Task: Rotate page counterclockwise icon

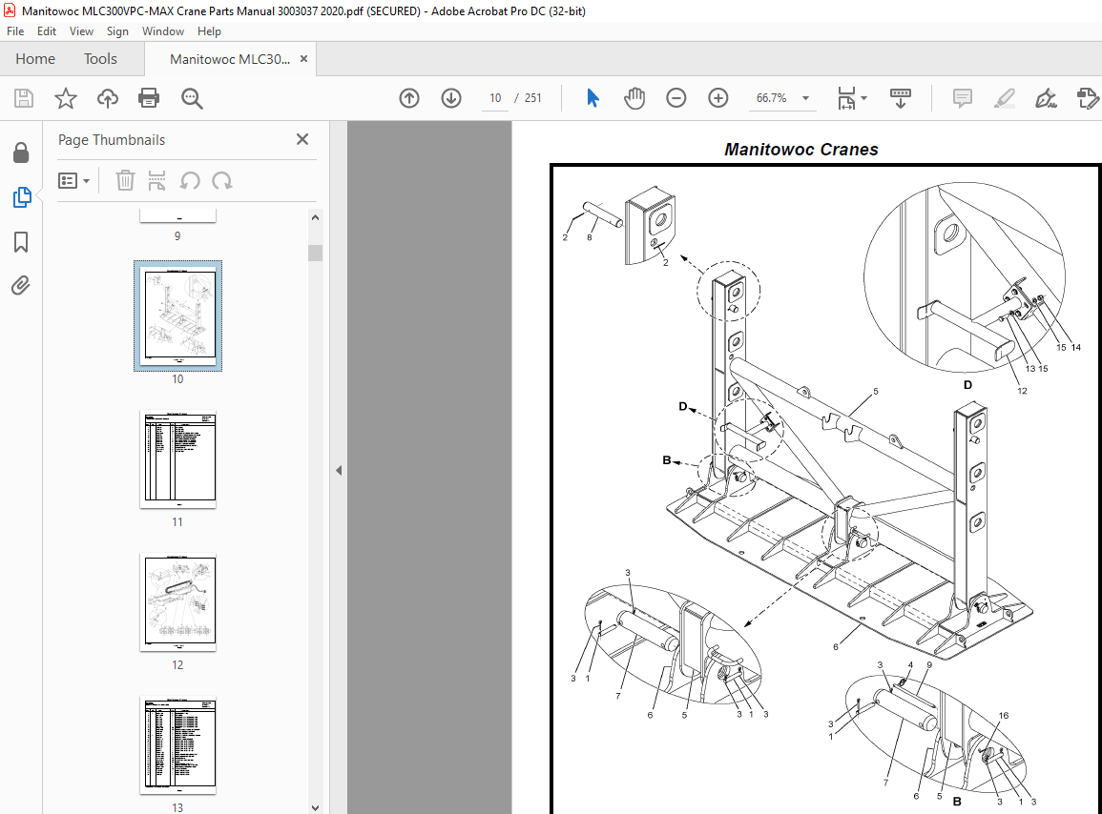Action: [x=190, y=180]
